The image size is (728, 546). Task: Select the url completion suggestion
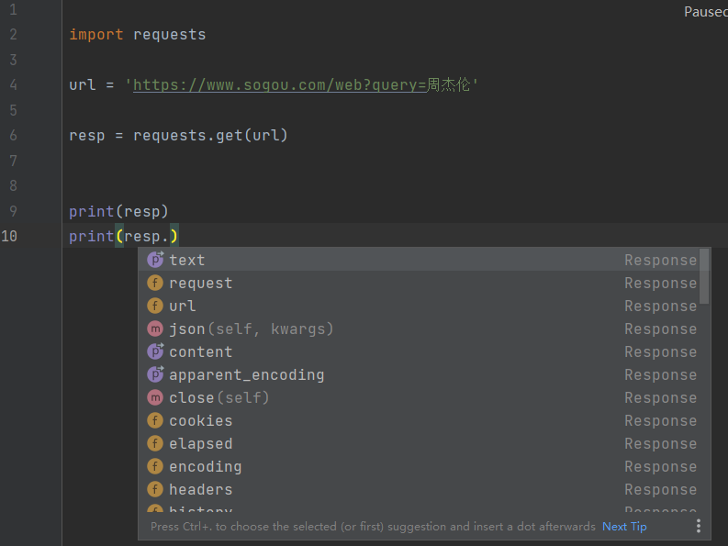click(182, 306)
